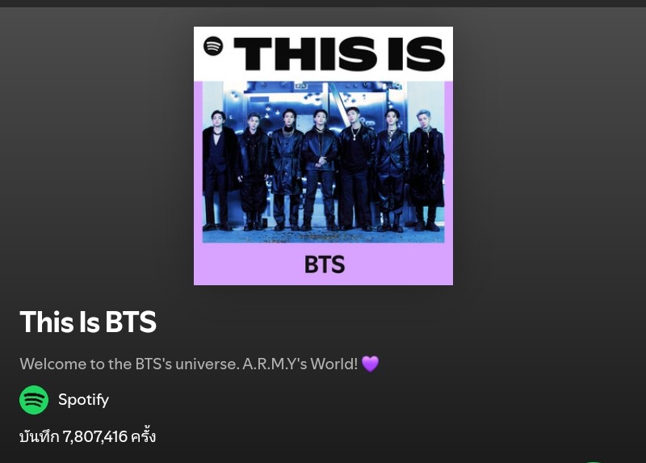
Task: Click the green Spotify avatar icon
Action: pos(34,399)
